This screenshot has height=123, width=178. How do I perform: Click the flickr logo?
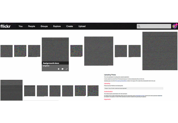(5, 26)
